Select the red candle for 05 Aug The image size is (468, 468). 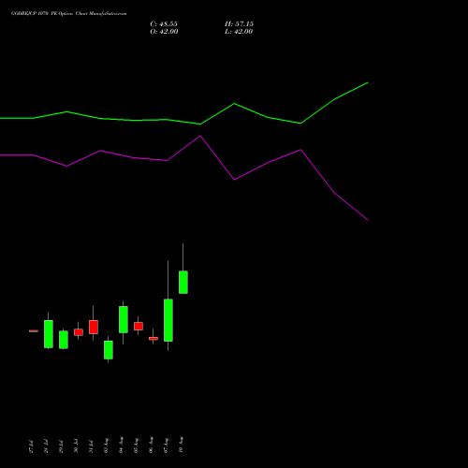(x=139, y=326)
